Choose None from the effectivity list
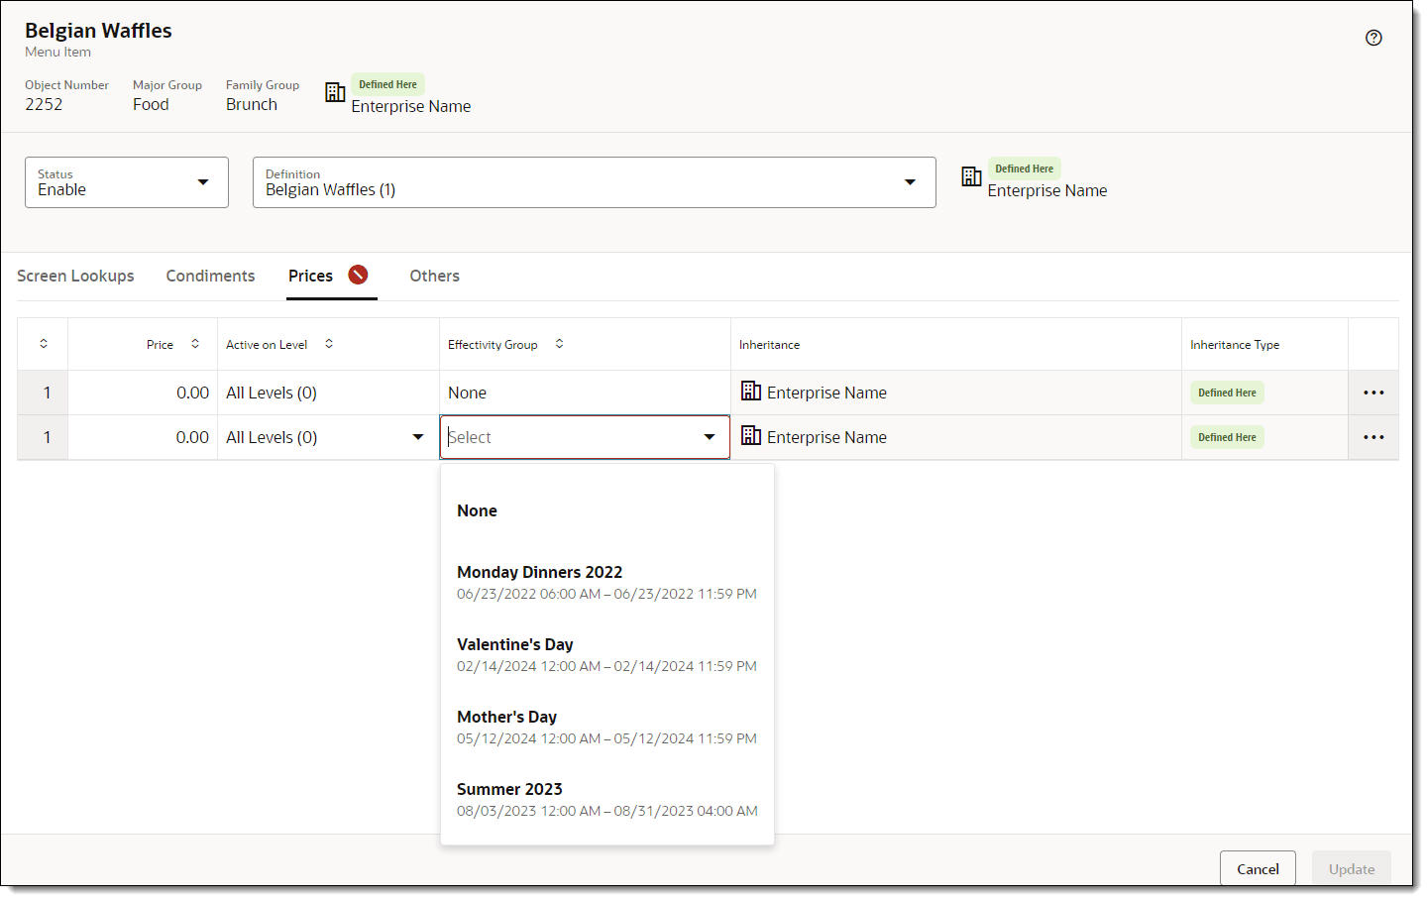1428x901 pixels. (x=607, y=510)
